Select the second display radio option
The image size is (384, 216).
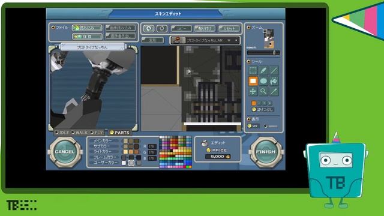click(271, 126)
